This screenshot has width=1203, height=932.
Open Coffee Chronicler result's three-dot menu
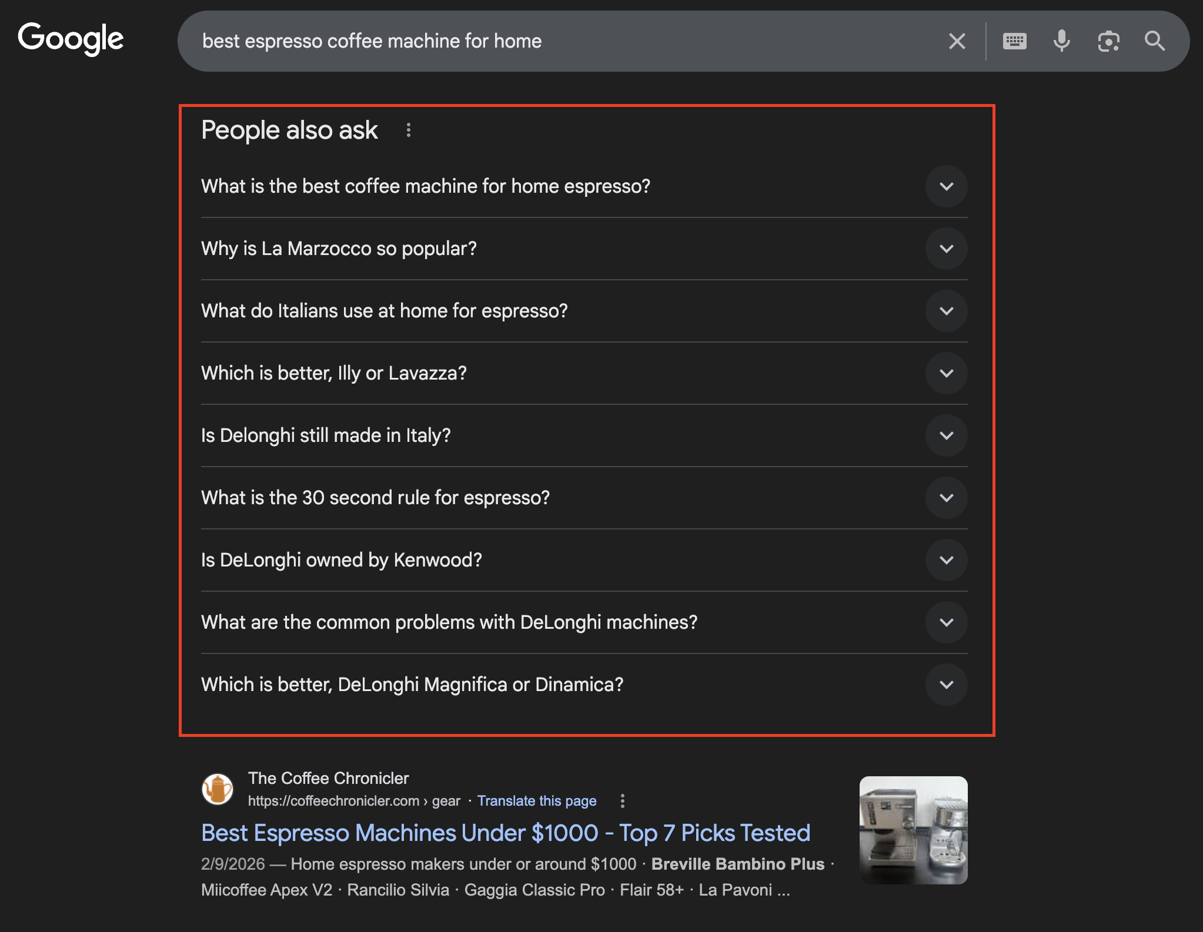coord(623,801)
